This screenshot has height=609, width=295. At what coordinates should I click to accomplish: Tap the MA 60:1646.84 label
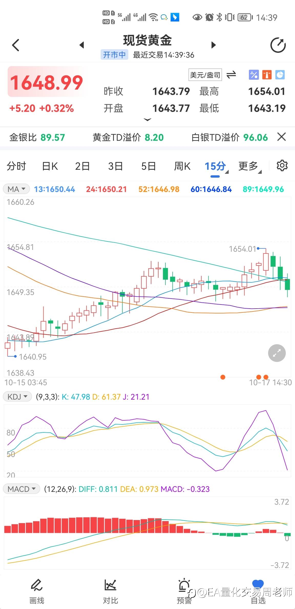pos(211,189)
